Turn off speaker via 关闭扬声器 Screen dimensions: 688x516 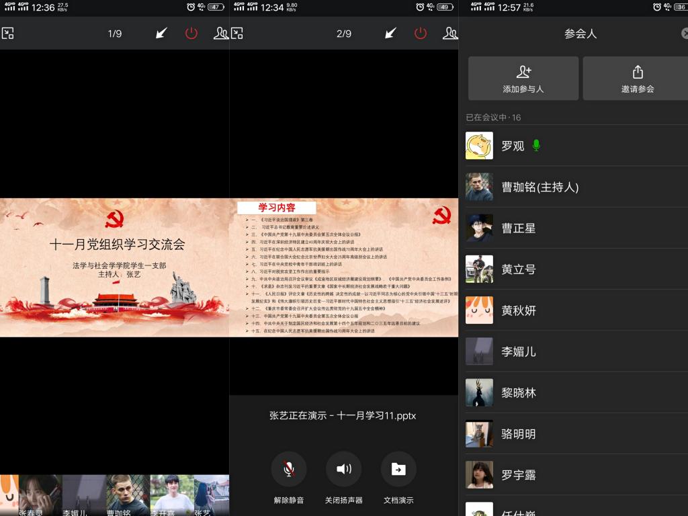pyautogui.click(x=343, y=469)
